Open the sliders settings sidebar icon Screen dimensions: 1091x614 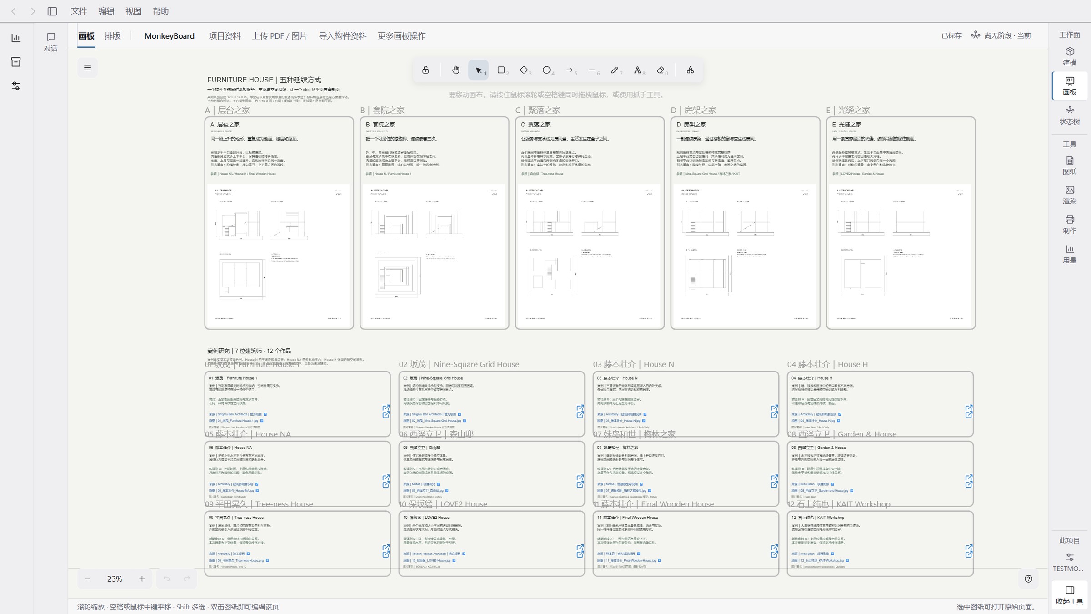click(16, 86)
